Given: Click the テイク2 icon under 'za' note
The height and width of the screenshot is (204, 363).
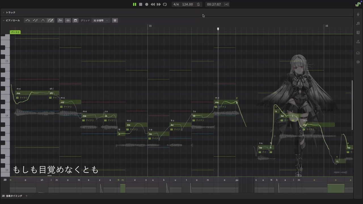Looking at the screenshot, I should point(106,120).
